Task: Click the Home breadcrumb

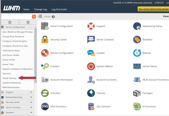Action: [x=47, y=17]
